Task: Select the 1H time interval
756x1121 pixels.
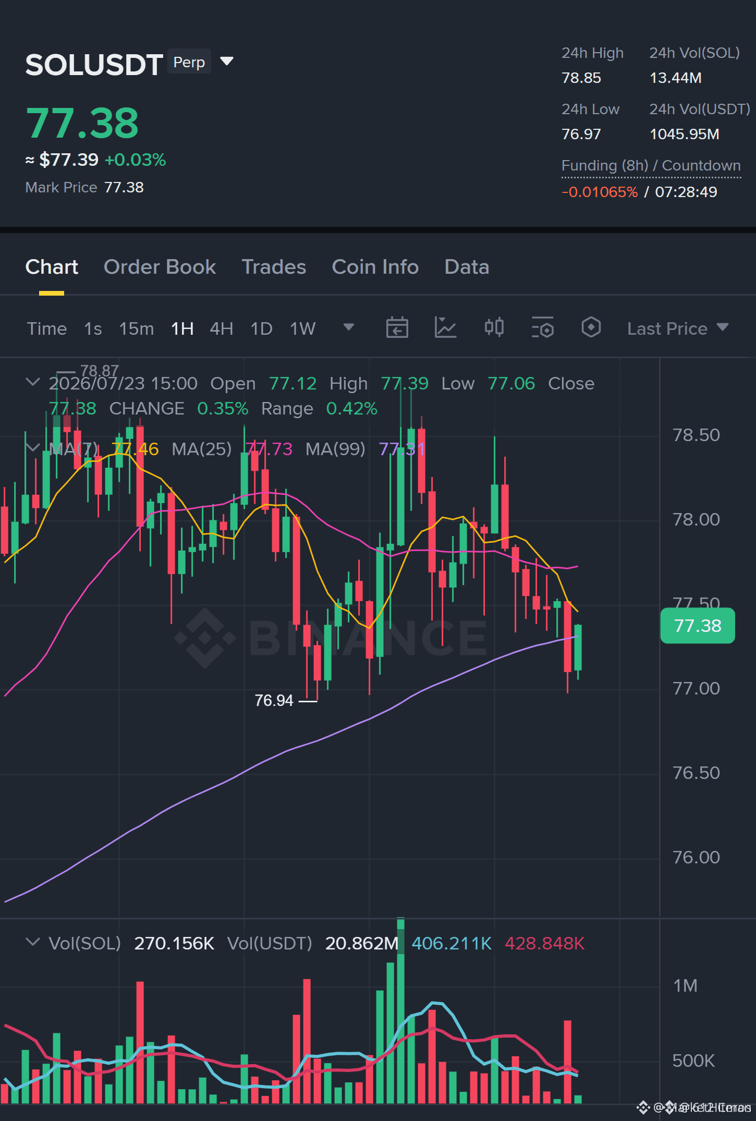Action: click(x=182, y=328)
